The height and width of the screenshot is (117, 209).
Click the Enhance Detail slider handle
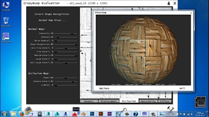pyautogui.click(x=73, y=82)
